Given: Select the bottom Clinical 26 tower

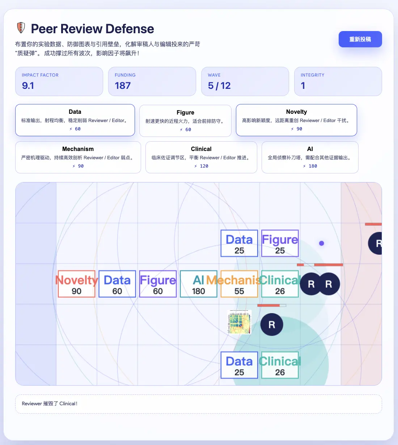Looking at the screenshot, I should coord(280,365).
